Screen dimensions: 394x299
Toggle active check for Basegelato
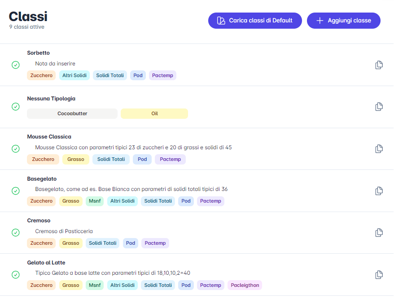[x=16, y=191]
